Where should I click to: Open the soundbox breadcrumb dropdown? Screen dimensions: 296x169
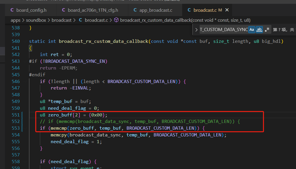click(x=36, y=20)
